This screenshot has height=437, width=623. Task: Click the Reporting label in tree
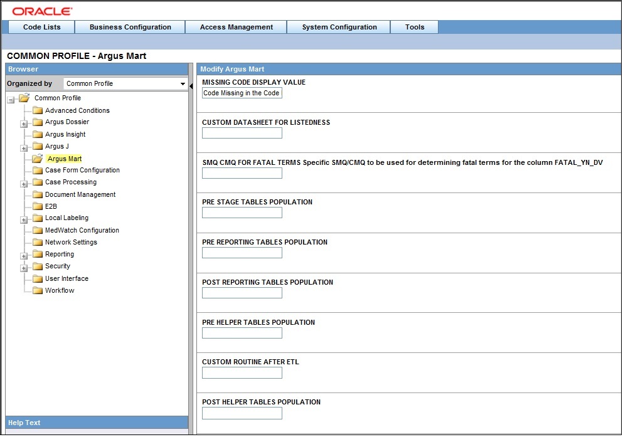[x=60, y=254]
